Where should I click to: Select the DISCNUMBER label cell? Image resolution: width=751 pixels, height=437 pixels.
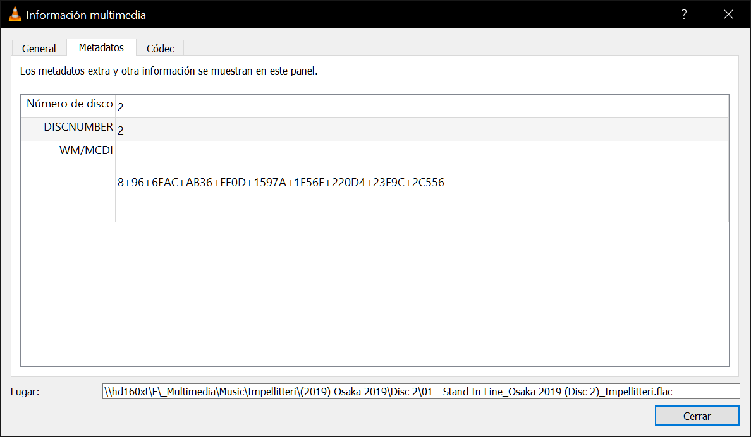click(78, 128)
